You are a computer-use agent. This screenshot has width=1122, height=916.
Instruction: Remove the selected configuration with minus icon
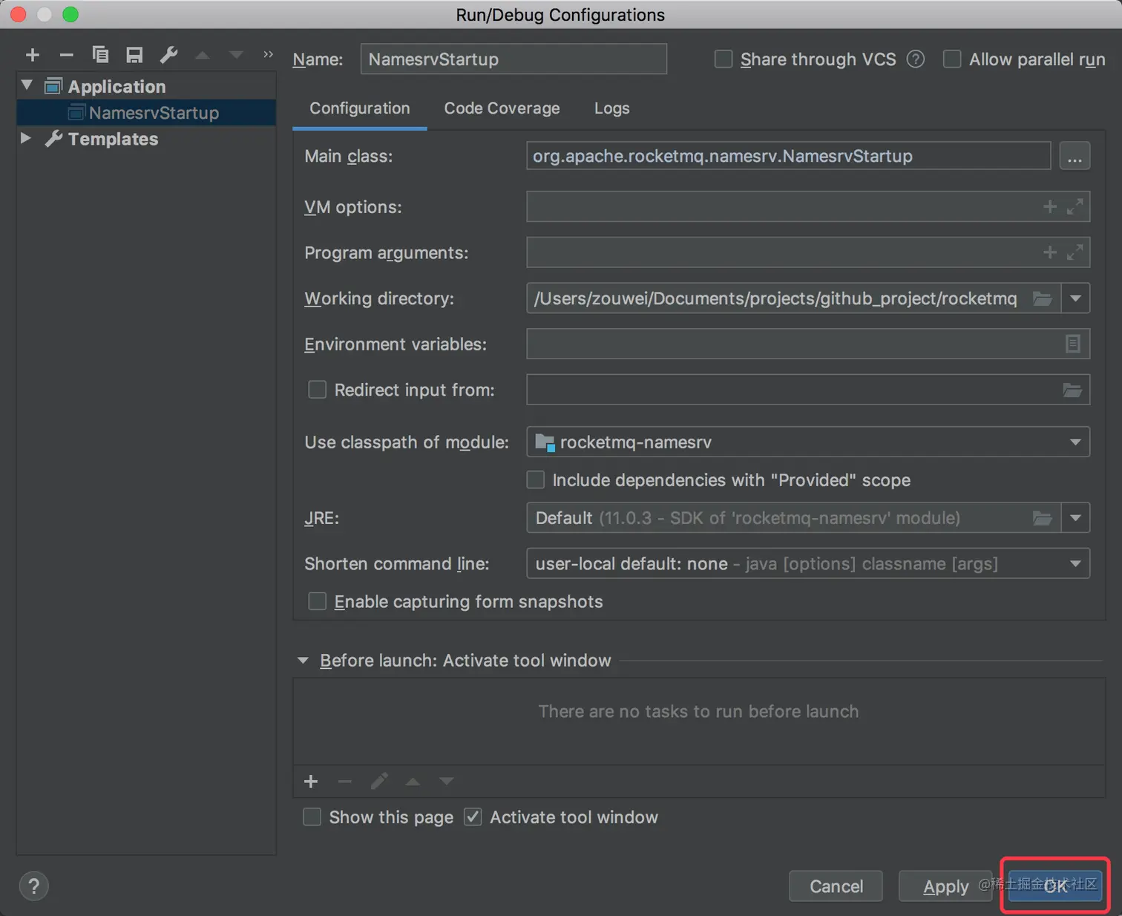point(66,55)
